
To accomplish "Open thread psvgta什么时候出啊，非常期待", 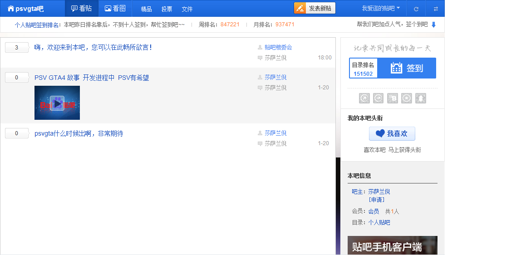I will (x=79, y=134).
